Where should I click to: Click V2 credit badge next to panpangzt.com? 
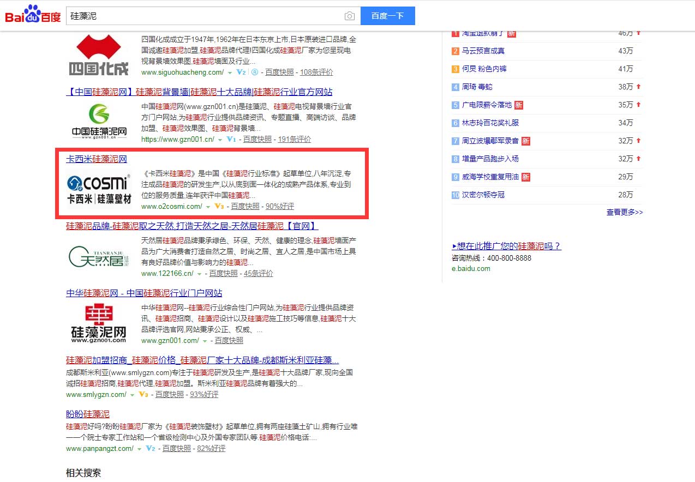click(x=151, y=449)
